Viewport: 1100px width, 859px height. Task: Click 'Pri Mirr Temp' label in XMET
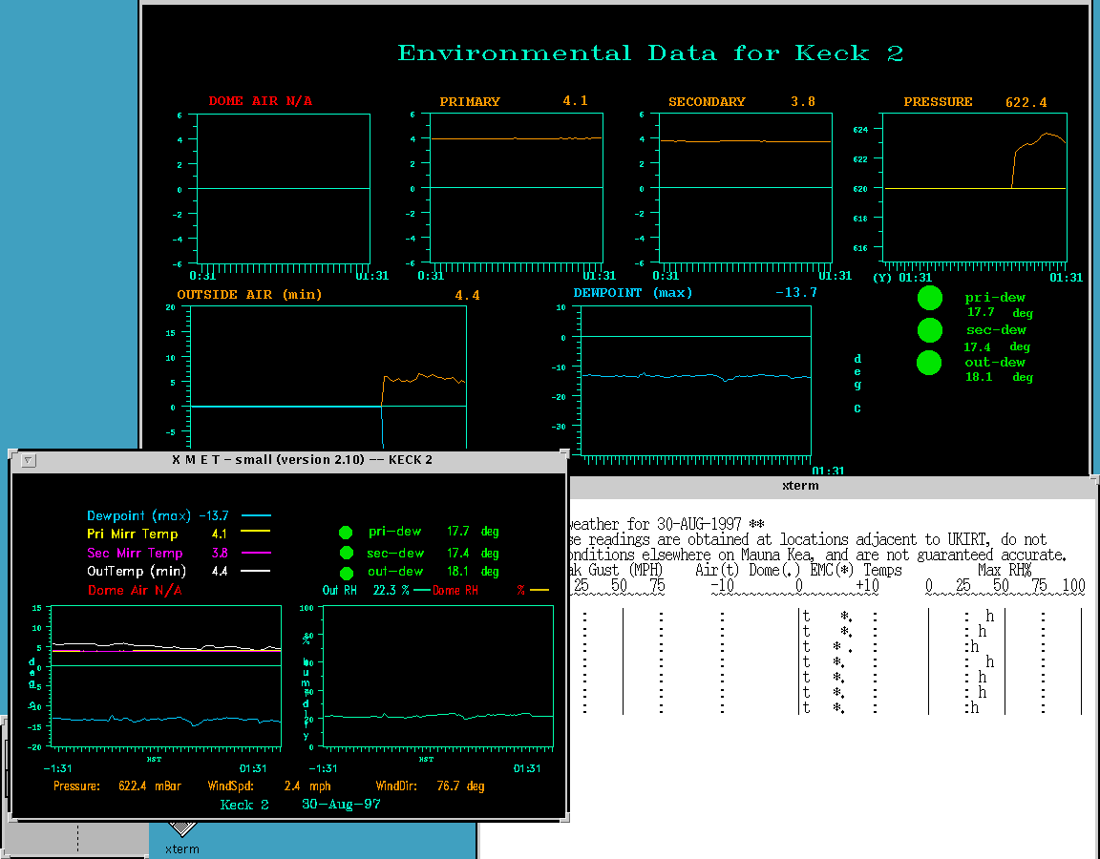coord(133,534)
